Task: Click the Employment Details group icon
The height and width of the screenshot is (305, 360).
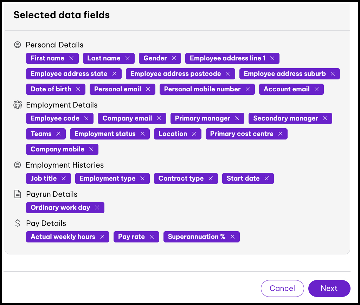Action: tap(17, 105)
